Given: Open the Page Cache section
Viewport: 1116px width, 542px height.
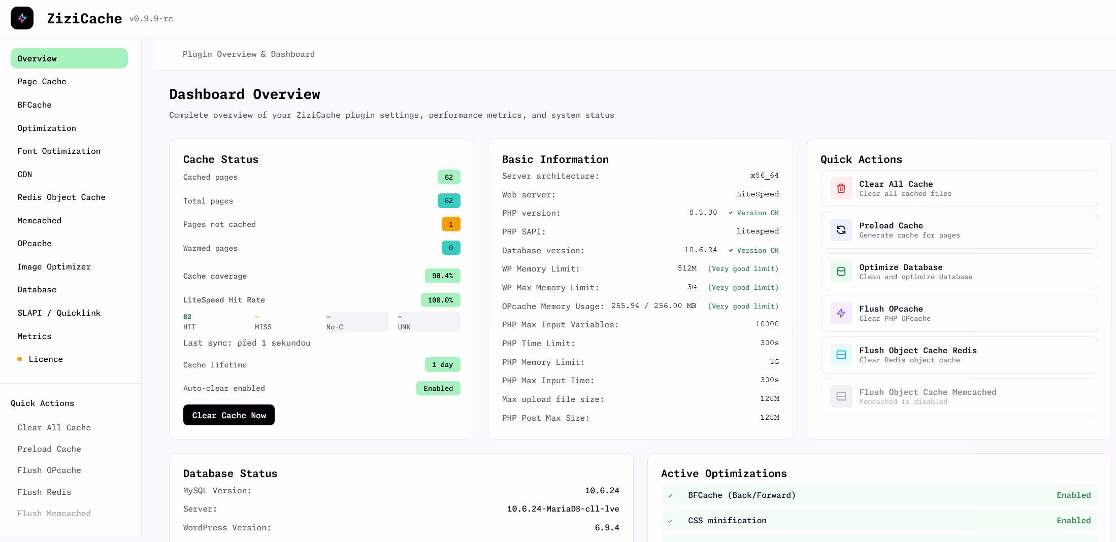Looking at the screenshot, I should [42, 81].
